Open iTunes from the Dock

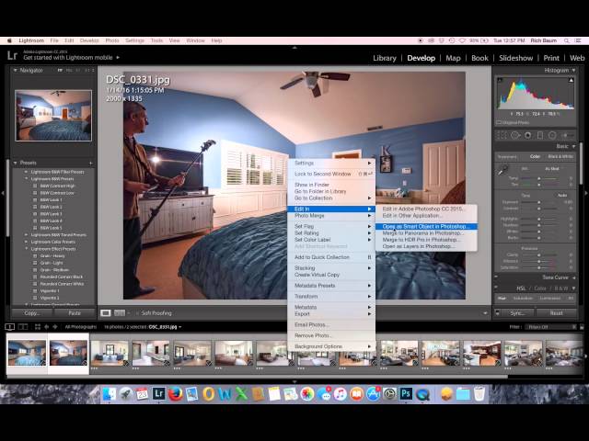pos(340,394)
